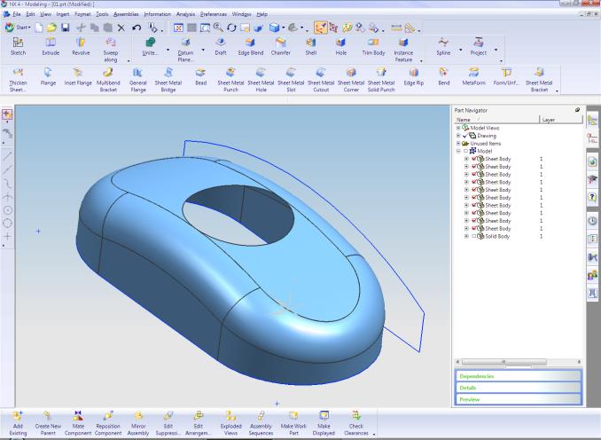This screenshot has width=601, height=440.
Task: Open the Datum Plane dropdown arrow
Action: click(203, 50)
